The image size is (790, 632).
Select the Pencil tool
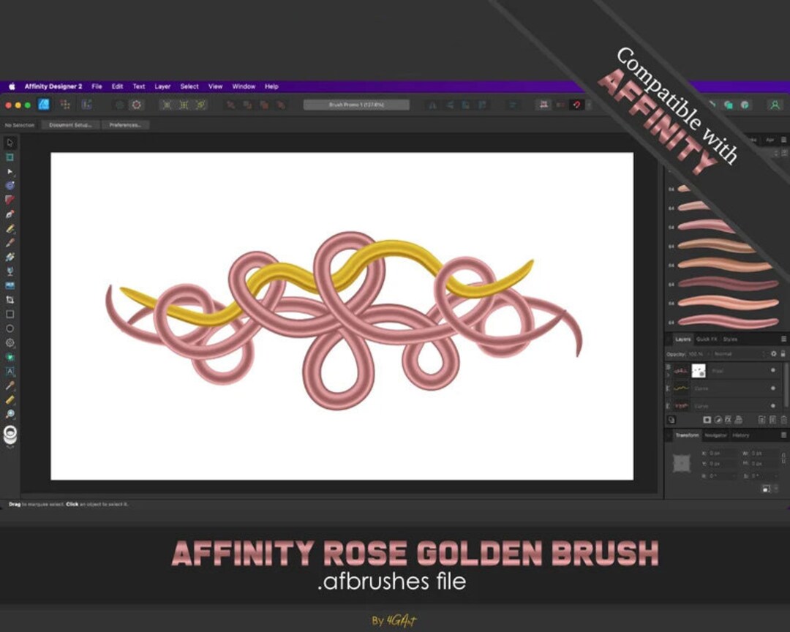pyautogui.click(x=10, y=228)
